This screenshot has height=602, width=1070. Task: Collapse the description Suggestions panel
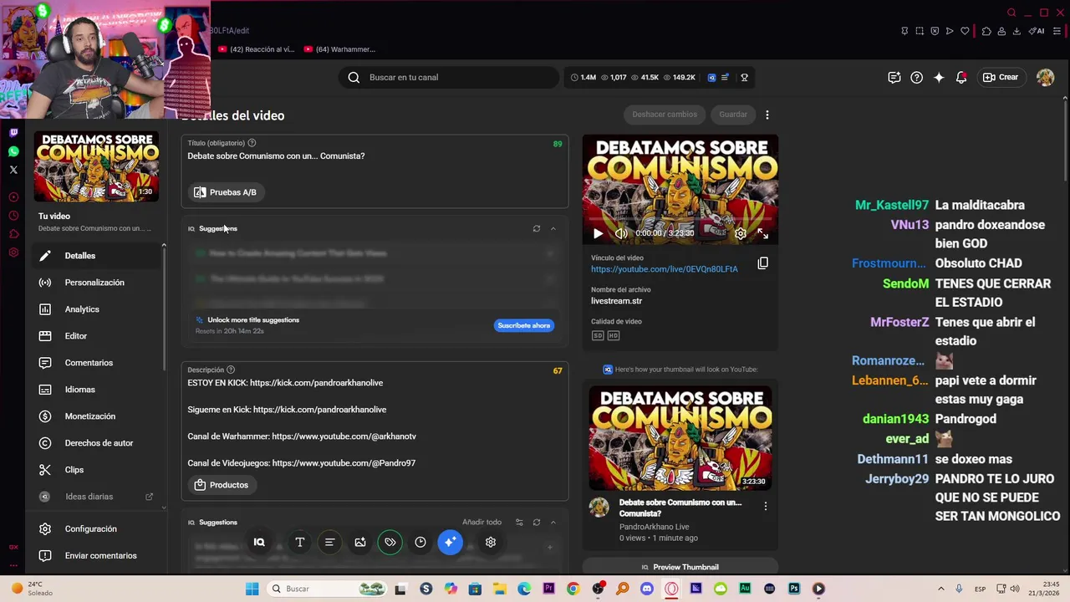[x=553, y=522]
